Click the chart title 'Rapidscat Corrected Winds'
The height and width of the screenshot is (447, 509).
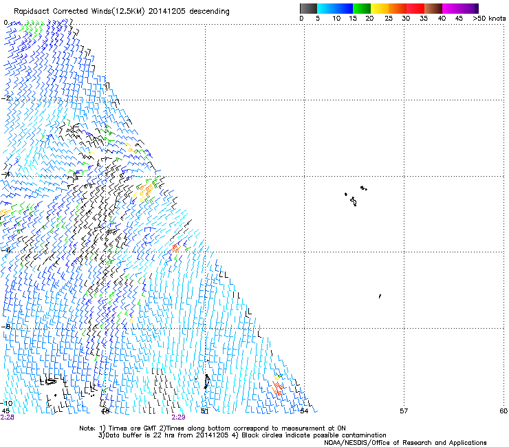[x=63, y=12]
